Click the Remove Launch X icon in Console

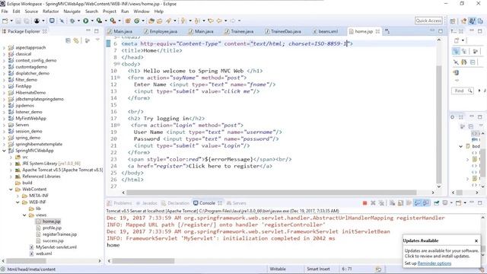coord(373,203)
